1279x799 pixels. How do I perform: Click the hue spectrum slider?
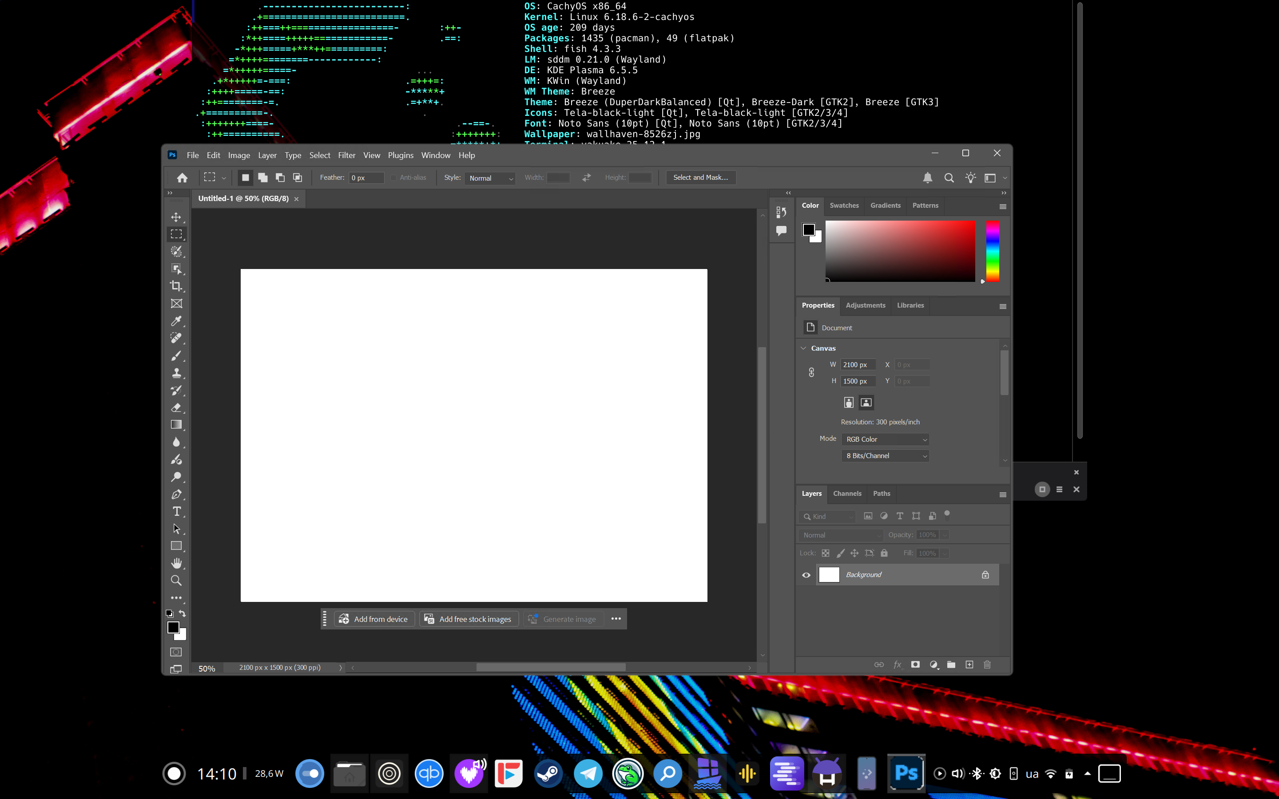(x=992, y=251)
